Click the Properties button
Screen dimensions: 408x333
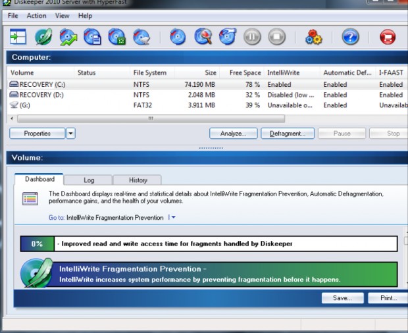coord(38,134)
